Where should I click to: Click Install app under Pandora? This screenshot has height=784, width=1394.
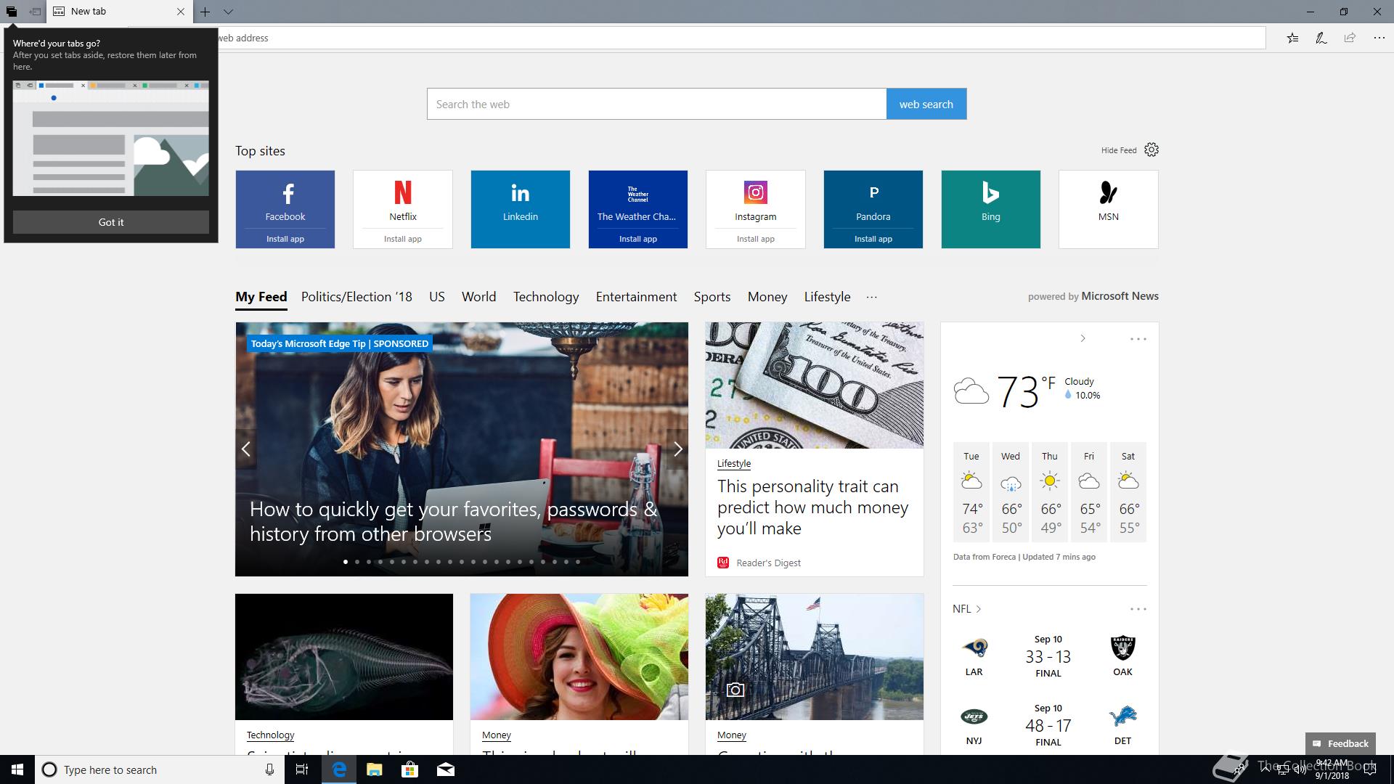click(873, 239)
